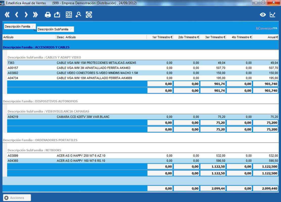Click description CABLE VIDEO CONECTORES S-VIDEO
Screen dimensions: 281x202
(97, 73)
